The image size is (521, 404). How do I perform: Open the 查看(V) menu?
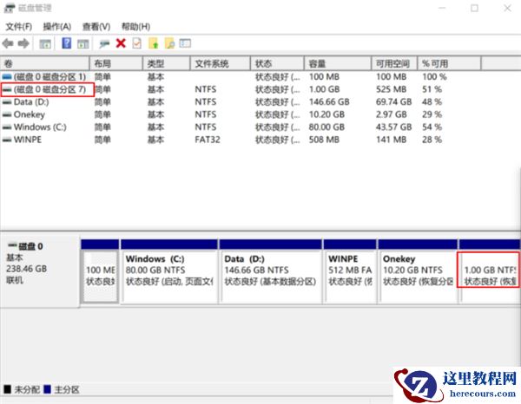[x=96, y=27]
